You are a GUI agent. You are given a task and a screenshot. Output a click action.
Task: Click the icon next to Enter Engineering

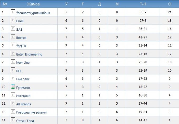pyautogui.click(x=13, y=53)
